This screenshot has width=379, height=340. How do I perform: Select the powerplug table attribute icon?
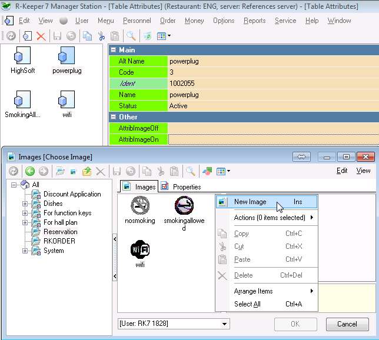[67, 61]
